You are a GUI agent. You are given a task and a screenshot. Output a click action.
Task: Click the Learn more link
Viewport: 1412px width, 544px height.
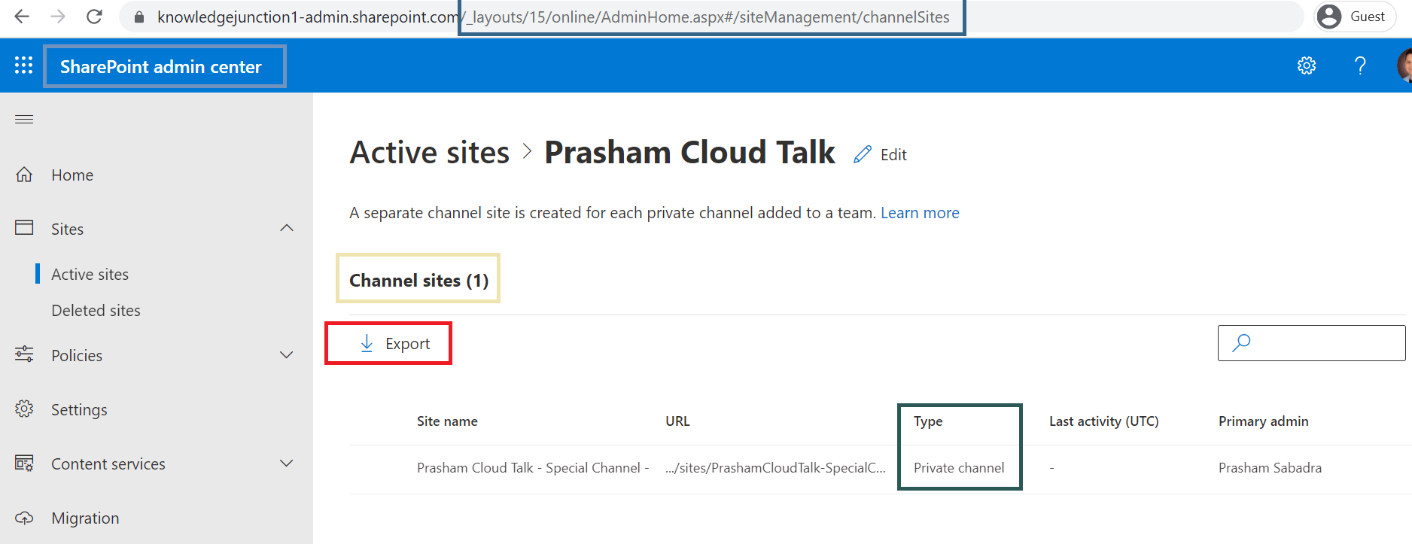pyautogui.click(x=920, y=213)
